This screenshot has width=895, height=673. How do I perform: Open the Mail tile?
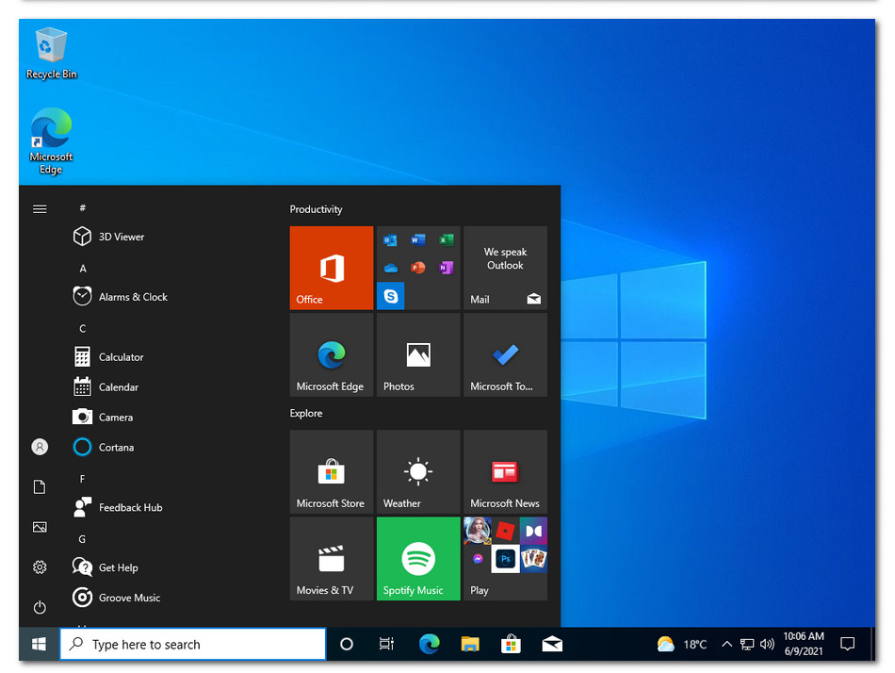pos(506,268)
